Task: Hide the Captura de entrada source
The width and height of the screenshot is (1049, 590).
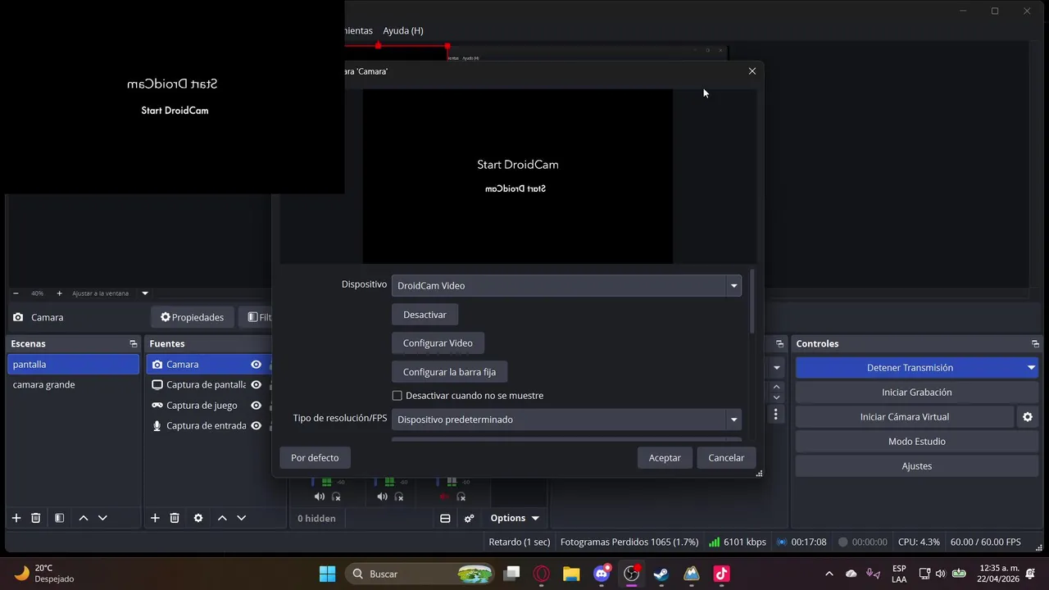Action: coord(256,426)
